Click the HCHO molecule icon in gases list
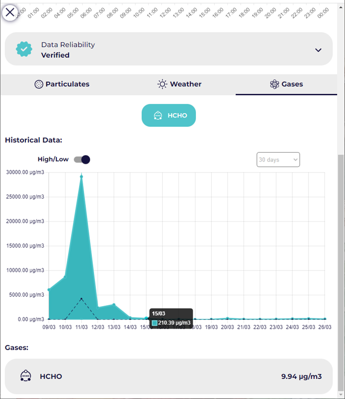Image resolution: width=345 pixels, height=399 pixels. [x=25, y=376]
